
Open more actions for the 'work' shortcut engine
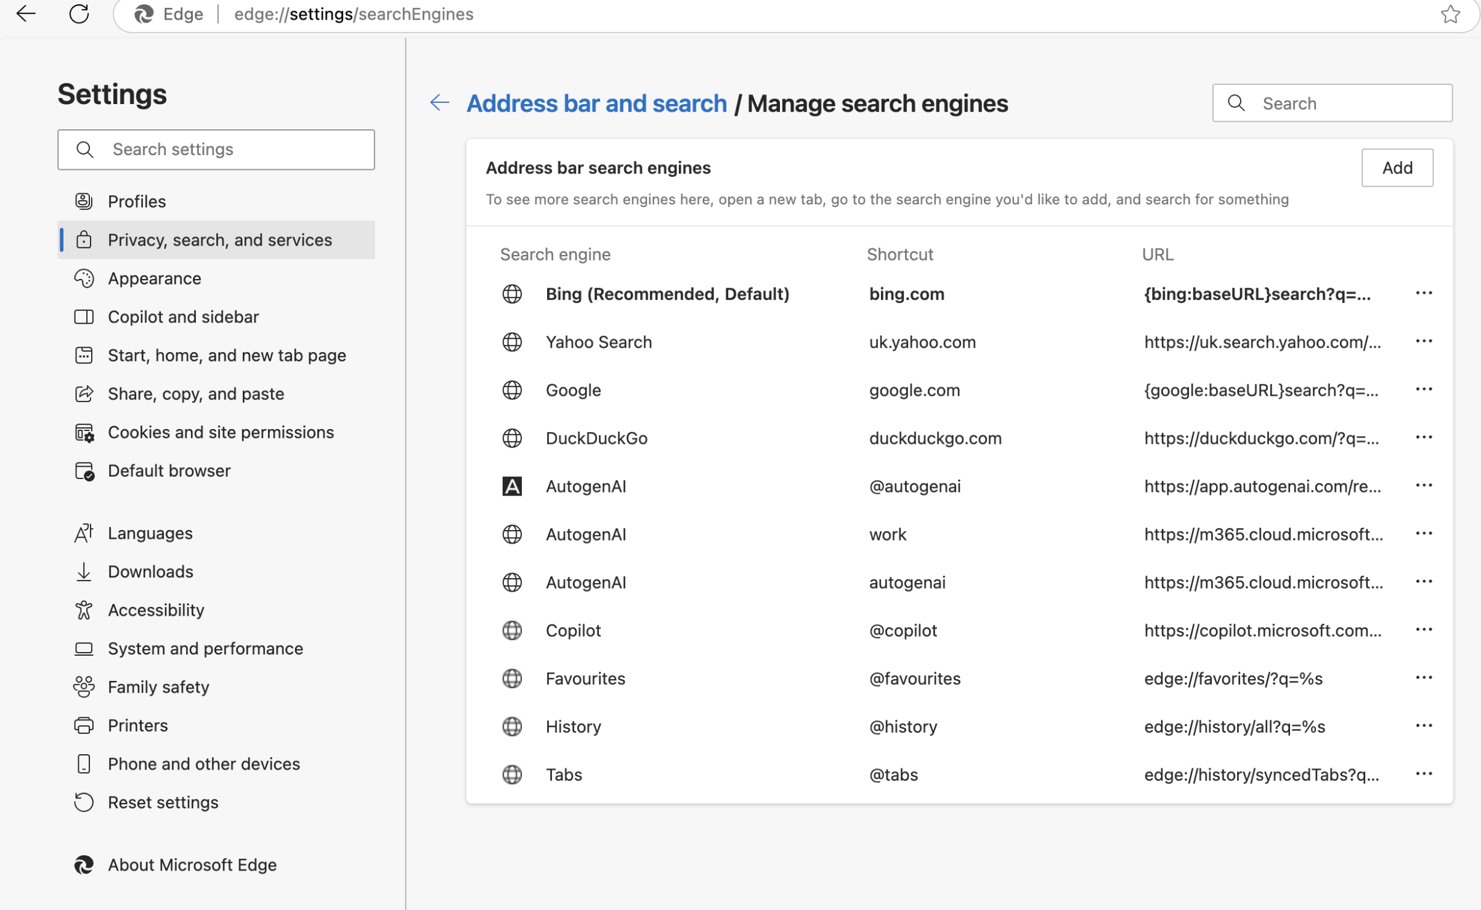pyautogui.click(x=1424, y=533)
